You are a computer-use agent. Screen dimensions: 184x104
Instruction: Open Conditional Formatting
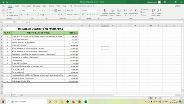[x=104, y=12]
